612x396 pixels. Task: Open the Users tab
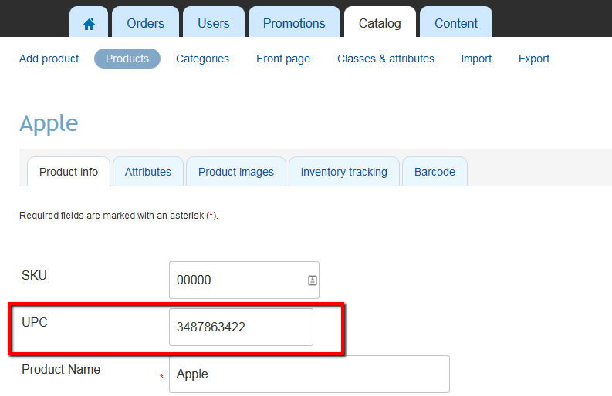point(214,23)
